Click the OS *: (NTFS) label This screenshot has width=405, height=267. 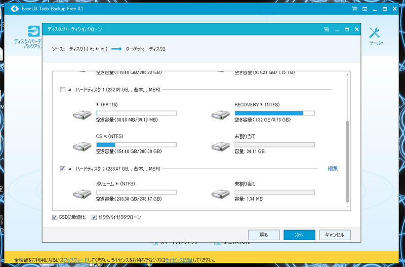pos(109,136)
